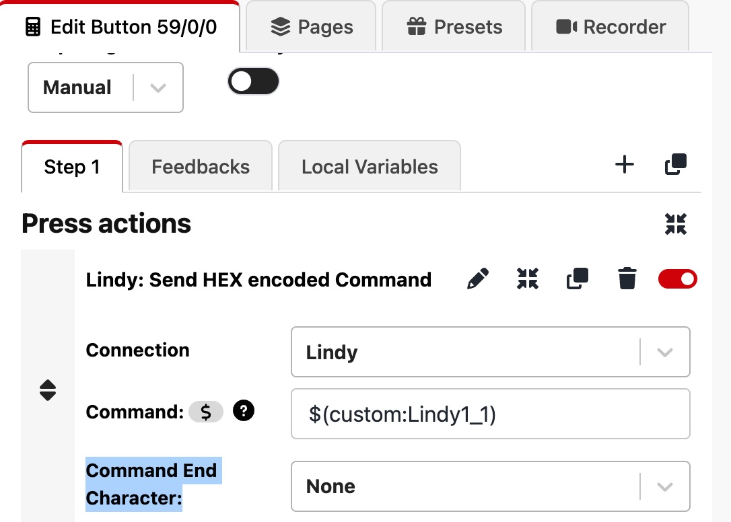The image size is (731, 522).
Task: Edit Lindy action name with pencil icon
Action: point(478,278)
